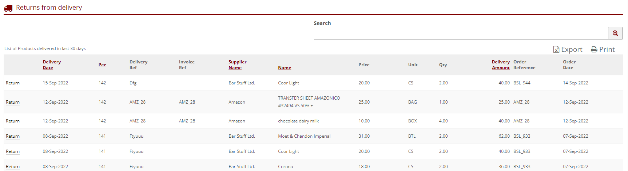Screen dimensions: 628x171
Task: Click the delivery truck icon in header
Action: 8,8
